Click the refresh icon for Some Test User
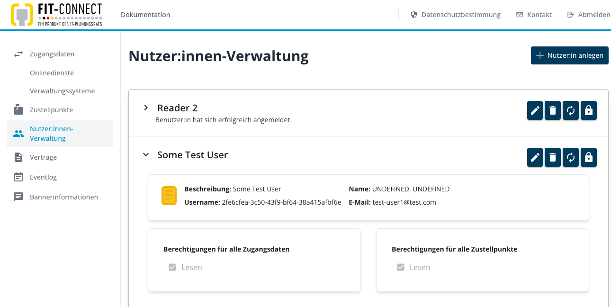Screen dimensions: 611x307 click(571, 157)
